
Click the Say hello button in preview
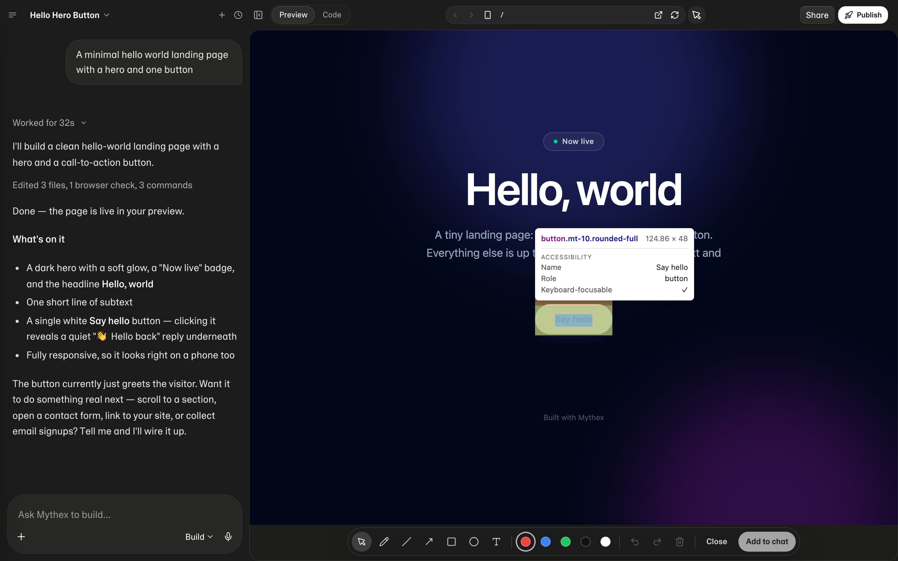click(x=573, y=319)
